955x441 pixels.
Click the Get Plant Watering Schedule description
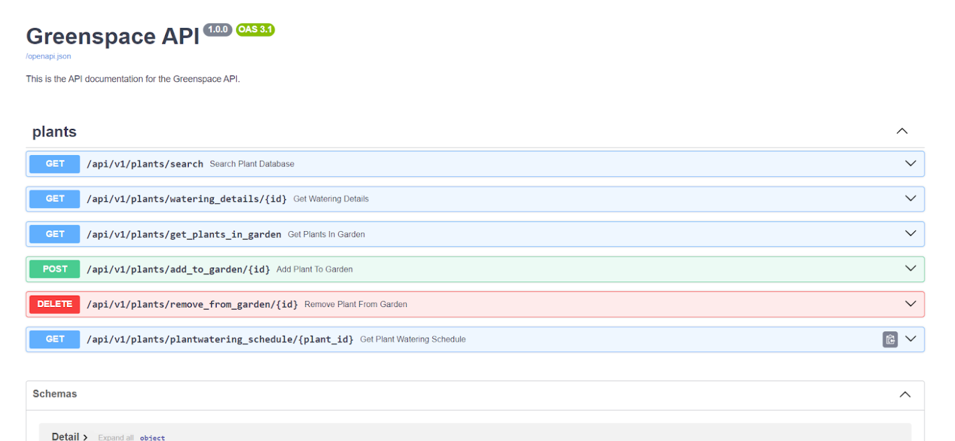413,339
